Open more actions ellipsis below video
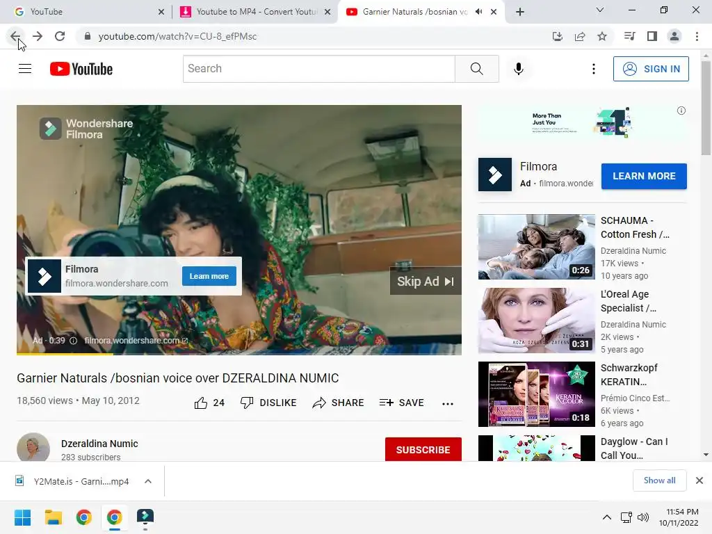The image size is (712, 534). coord(448,404)
